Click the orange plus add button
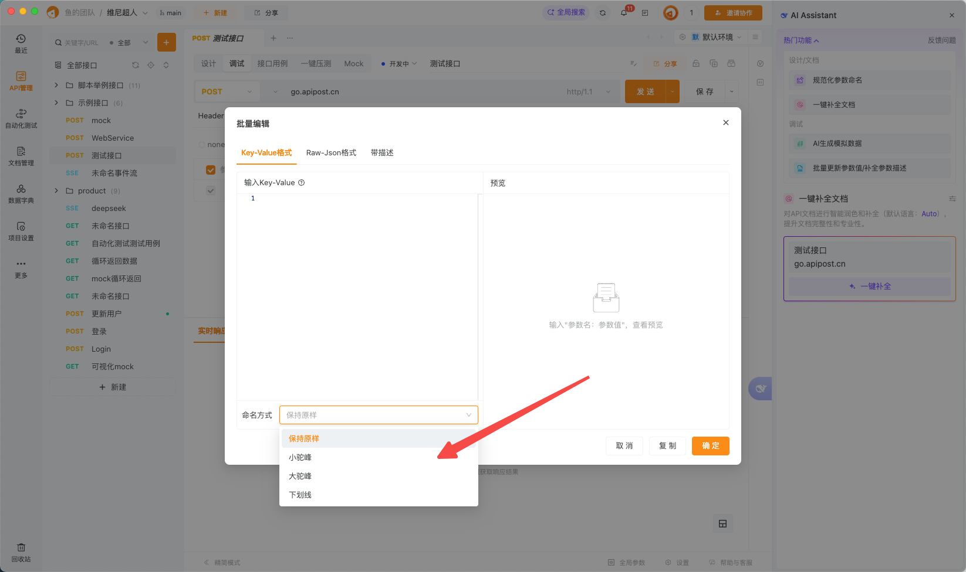Viewport: 966px width, 572px height. pyautogui.click(x=166, y=42)
